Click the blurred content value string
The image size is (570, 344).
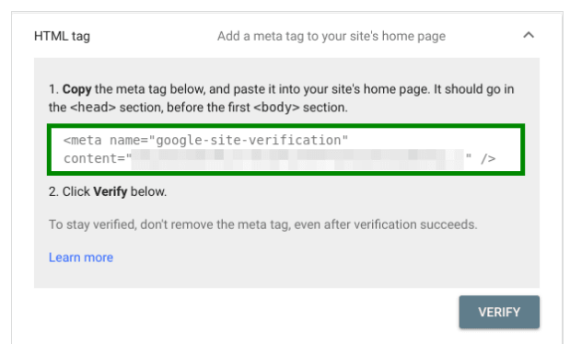pyautogui.click(x=297, y=159)
